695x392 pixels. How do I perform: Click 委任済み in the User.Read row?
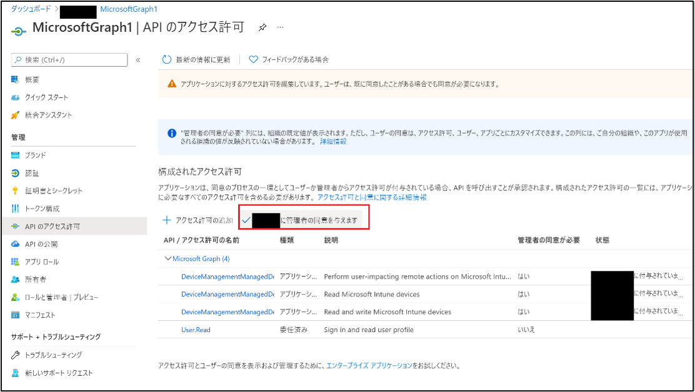pyautogui.click(x=293, y=330)
